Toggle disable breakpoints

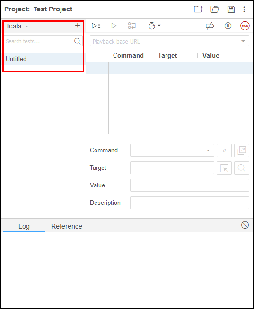[x=210, y=26]
